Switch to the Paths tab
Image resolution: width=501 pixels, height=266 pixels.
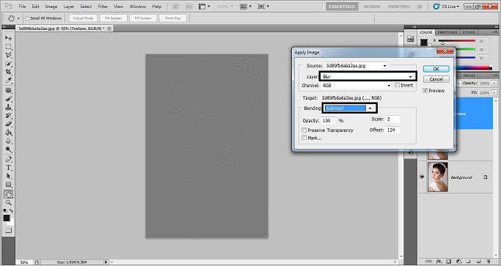pyautogui.click(x=469, y=75)
